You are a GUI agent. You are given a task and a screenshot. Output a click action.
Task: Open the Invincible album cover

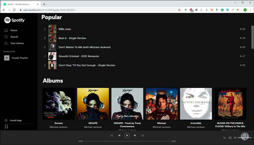[196, 104]
